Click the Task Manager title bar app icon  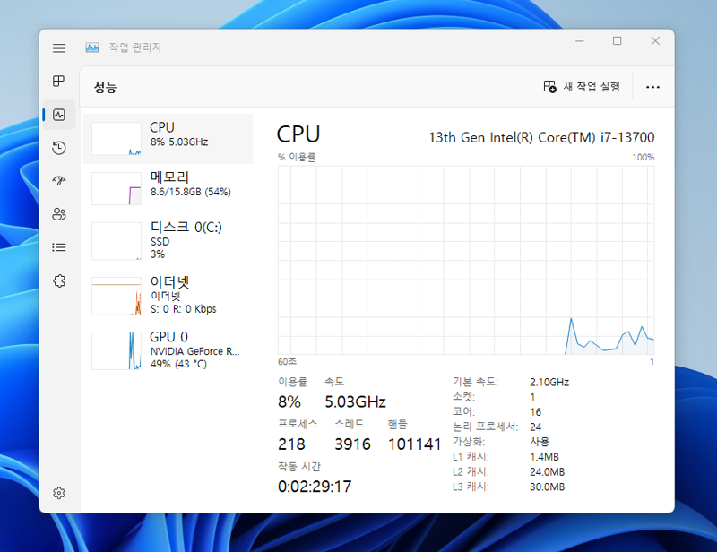point(92,47)
